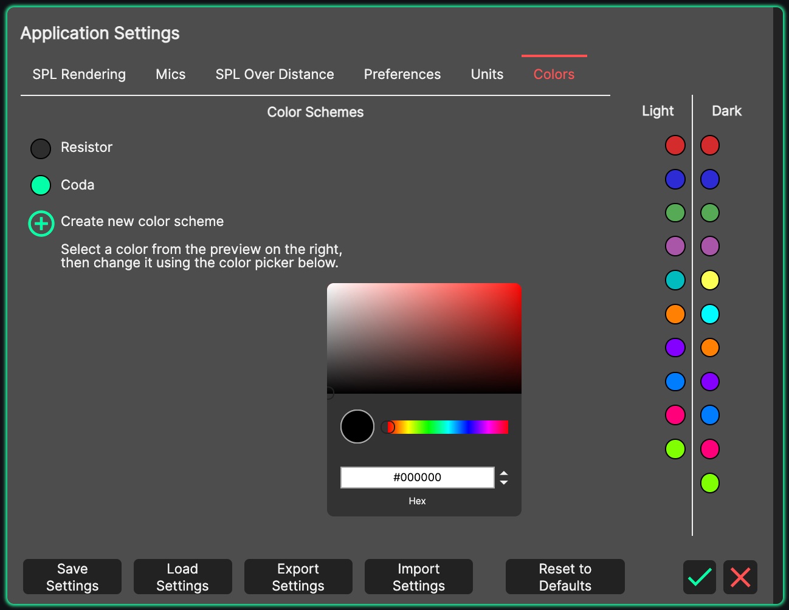Switch to the Units tab
Image resolution: width=789 pixels, height=610 pixels.
[488, 74]
